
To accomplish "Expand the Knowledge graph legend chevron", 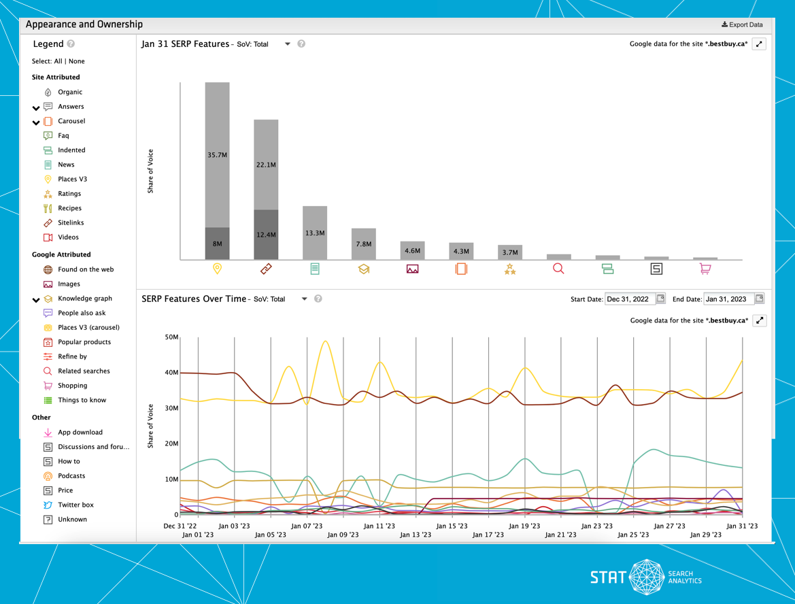I will click(x=36, y=299).
